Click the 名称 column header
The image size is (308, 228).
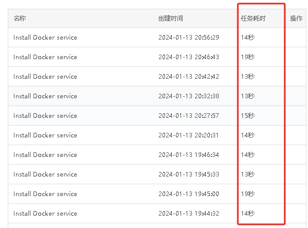(20, 19)
